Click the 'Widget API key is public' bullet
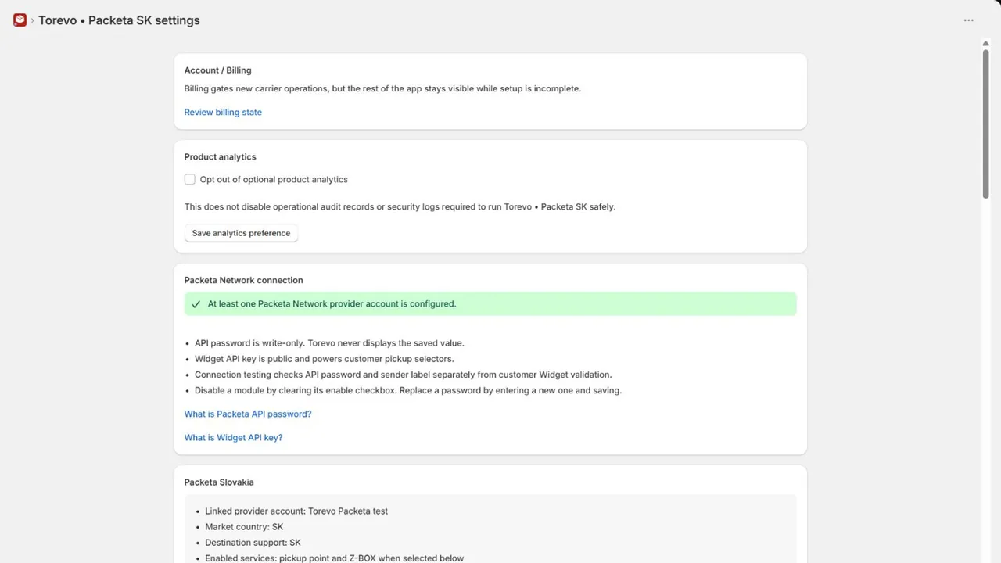 click(x=324, y=359)
